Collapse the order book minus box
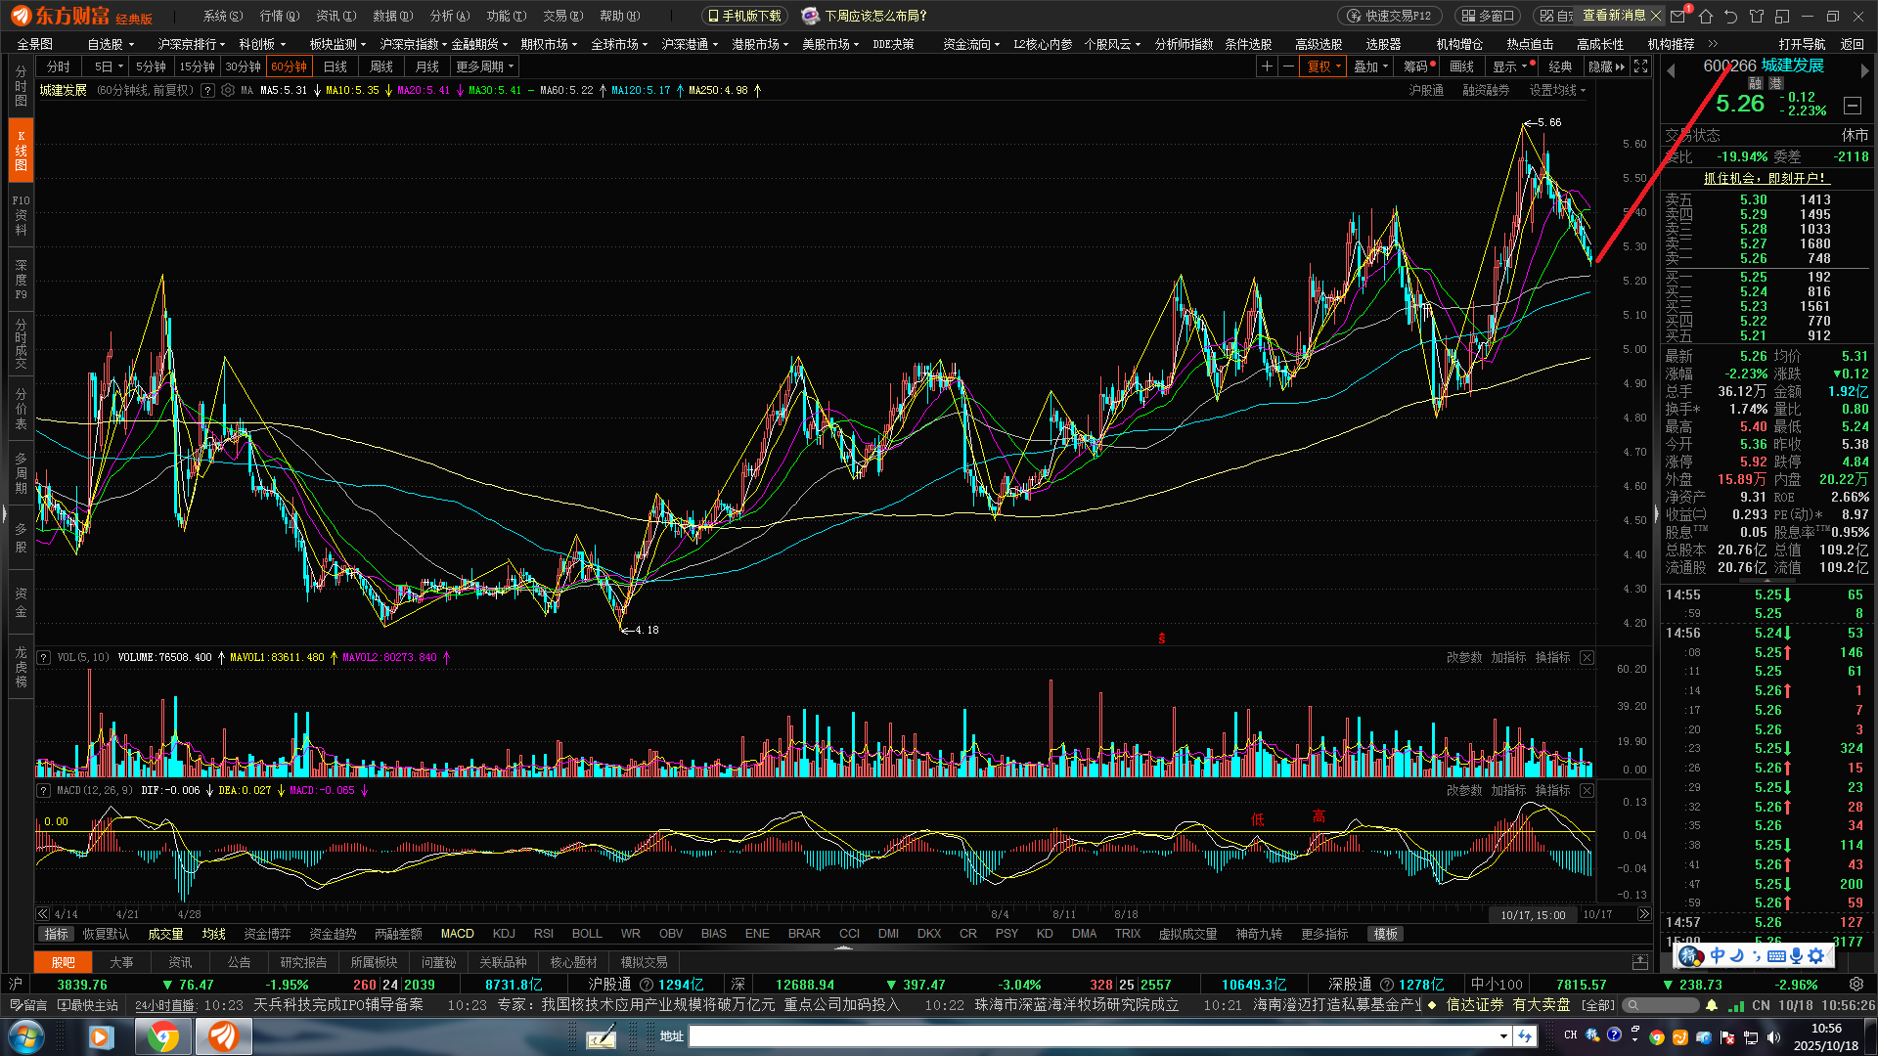The image size is (1878, 1056). click(1852, 106)
